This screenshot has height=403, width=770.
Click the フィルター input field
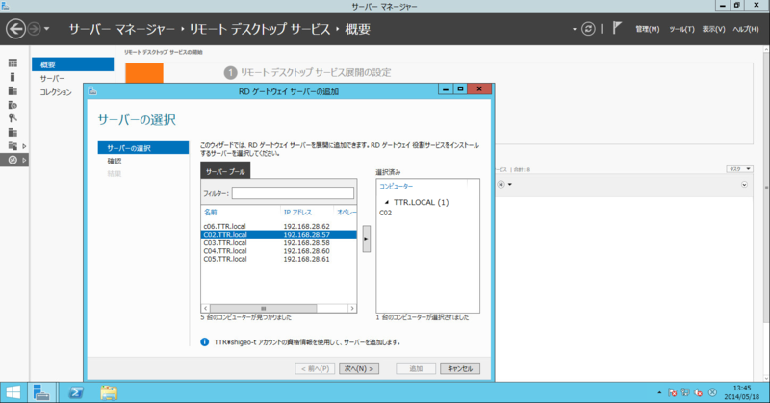pos(293,193)
